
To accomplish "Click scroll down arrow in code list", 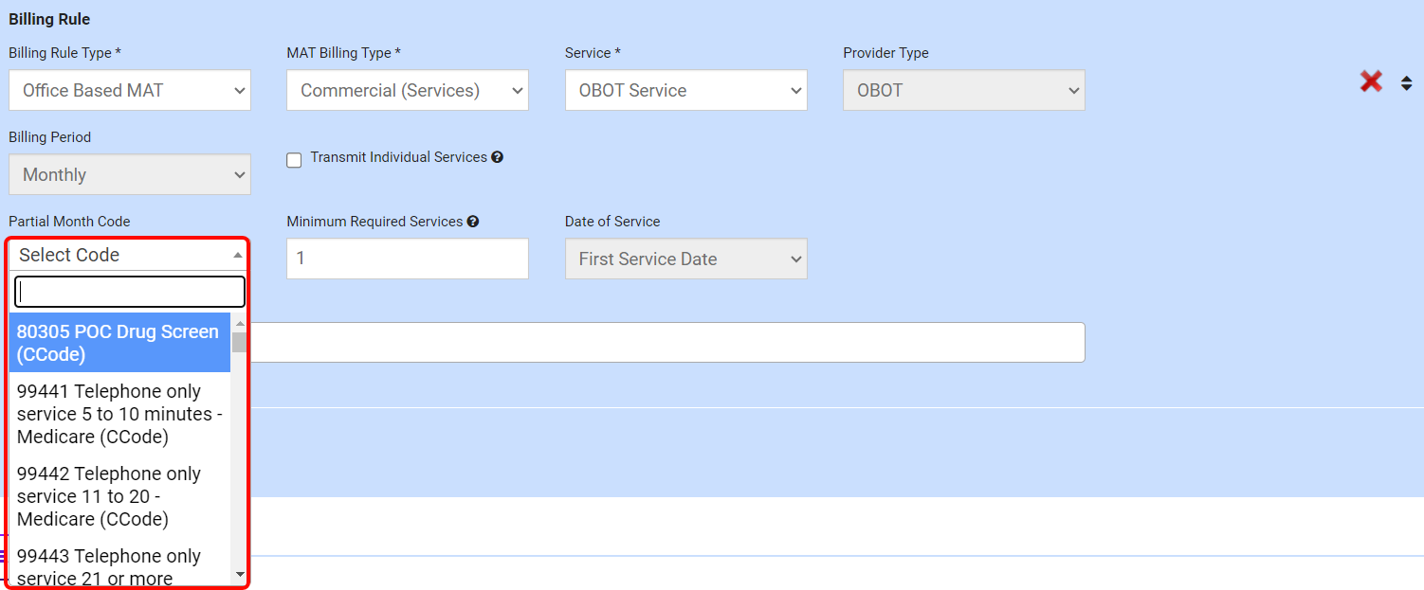I will tap(239, 574).
